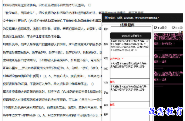Image resolution: width=185 pixels, height=121 pixels.
Task: Click the document line 视听资料作为证据
Action: pos(48,84)
